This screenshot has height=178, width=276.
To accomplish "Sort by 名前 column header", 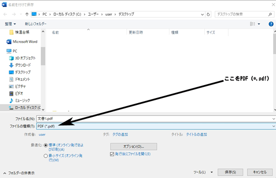I will [x=55, y=32].
